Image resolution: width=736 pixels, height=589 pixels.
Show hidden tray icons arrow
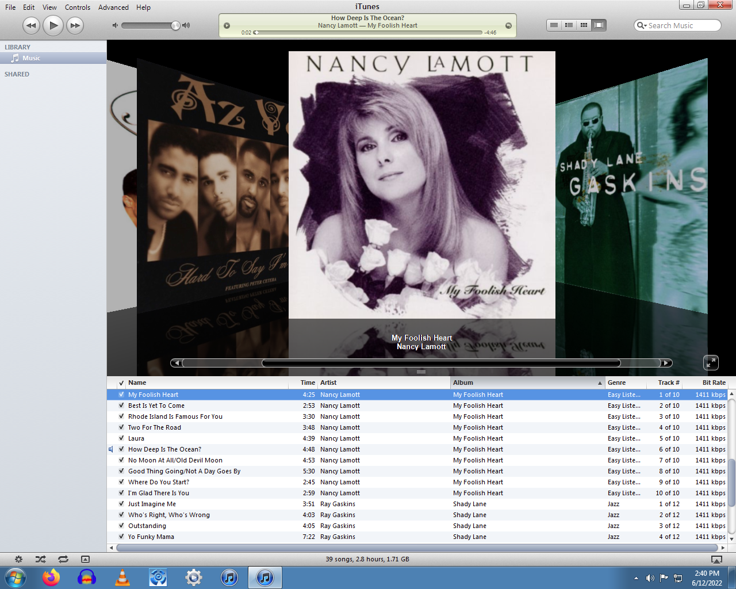tap(636, 578)
